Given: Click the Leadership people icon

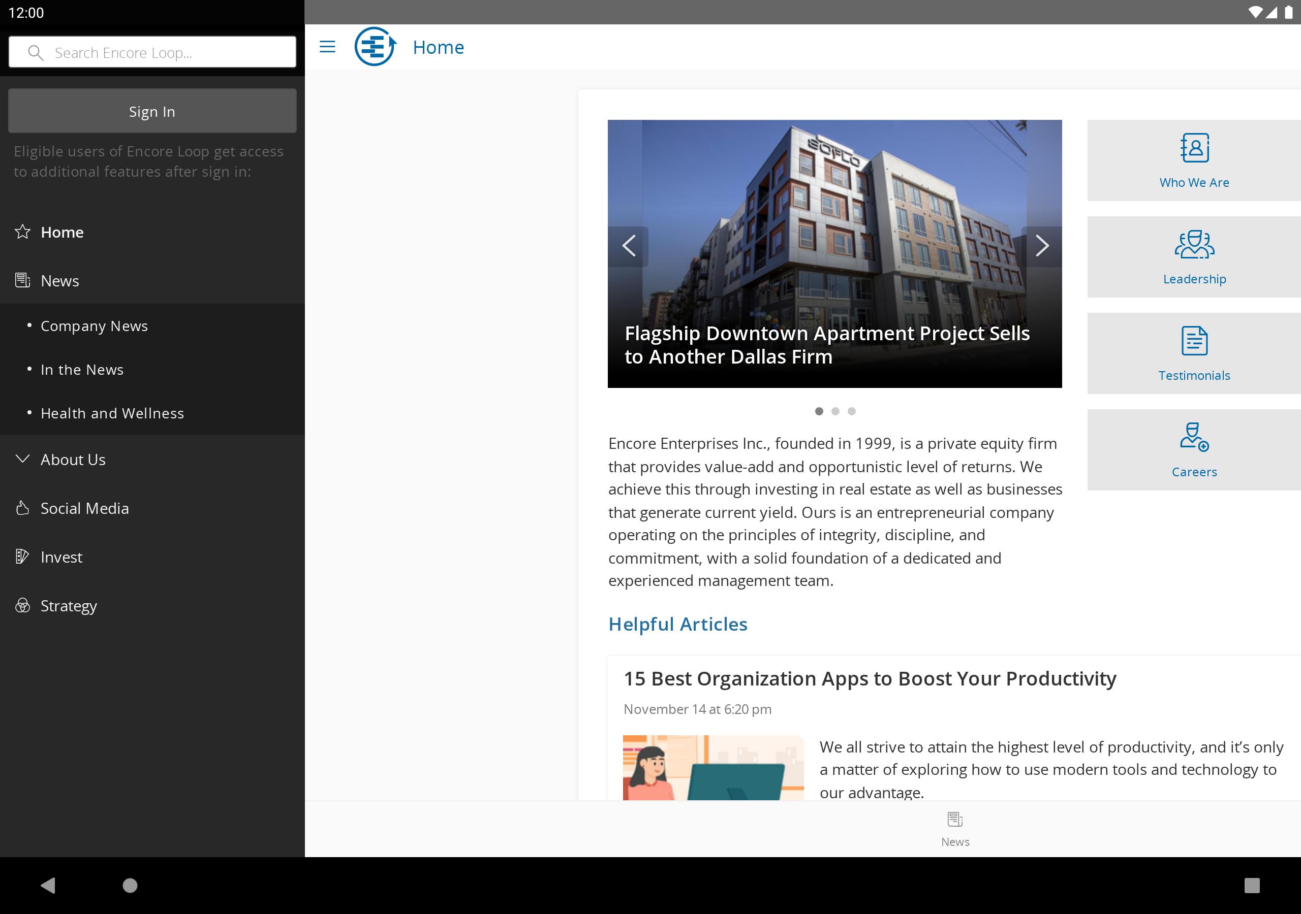Looking at the screenshot, I should click(x=1194, y=245).
